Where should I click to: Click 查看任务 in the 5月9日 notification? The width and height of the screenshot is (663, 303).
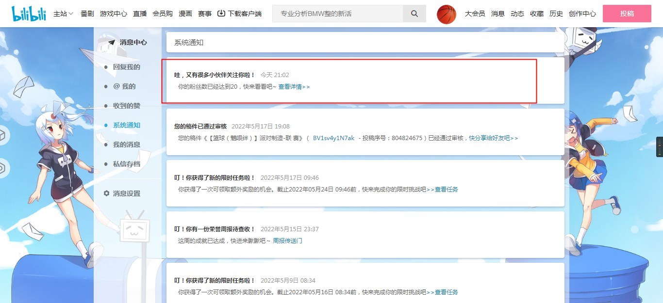447,292
